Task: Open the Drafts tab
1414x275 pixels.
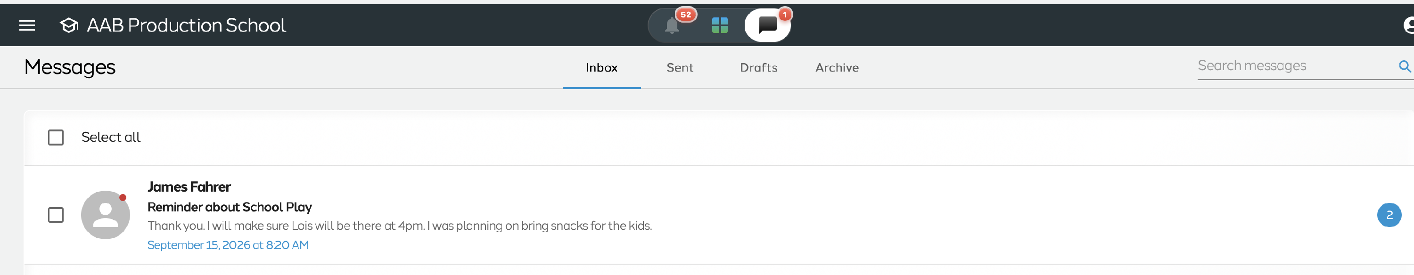Action: [x=758, y=67]
